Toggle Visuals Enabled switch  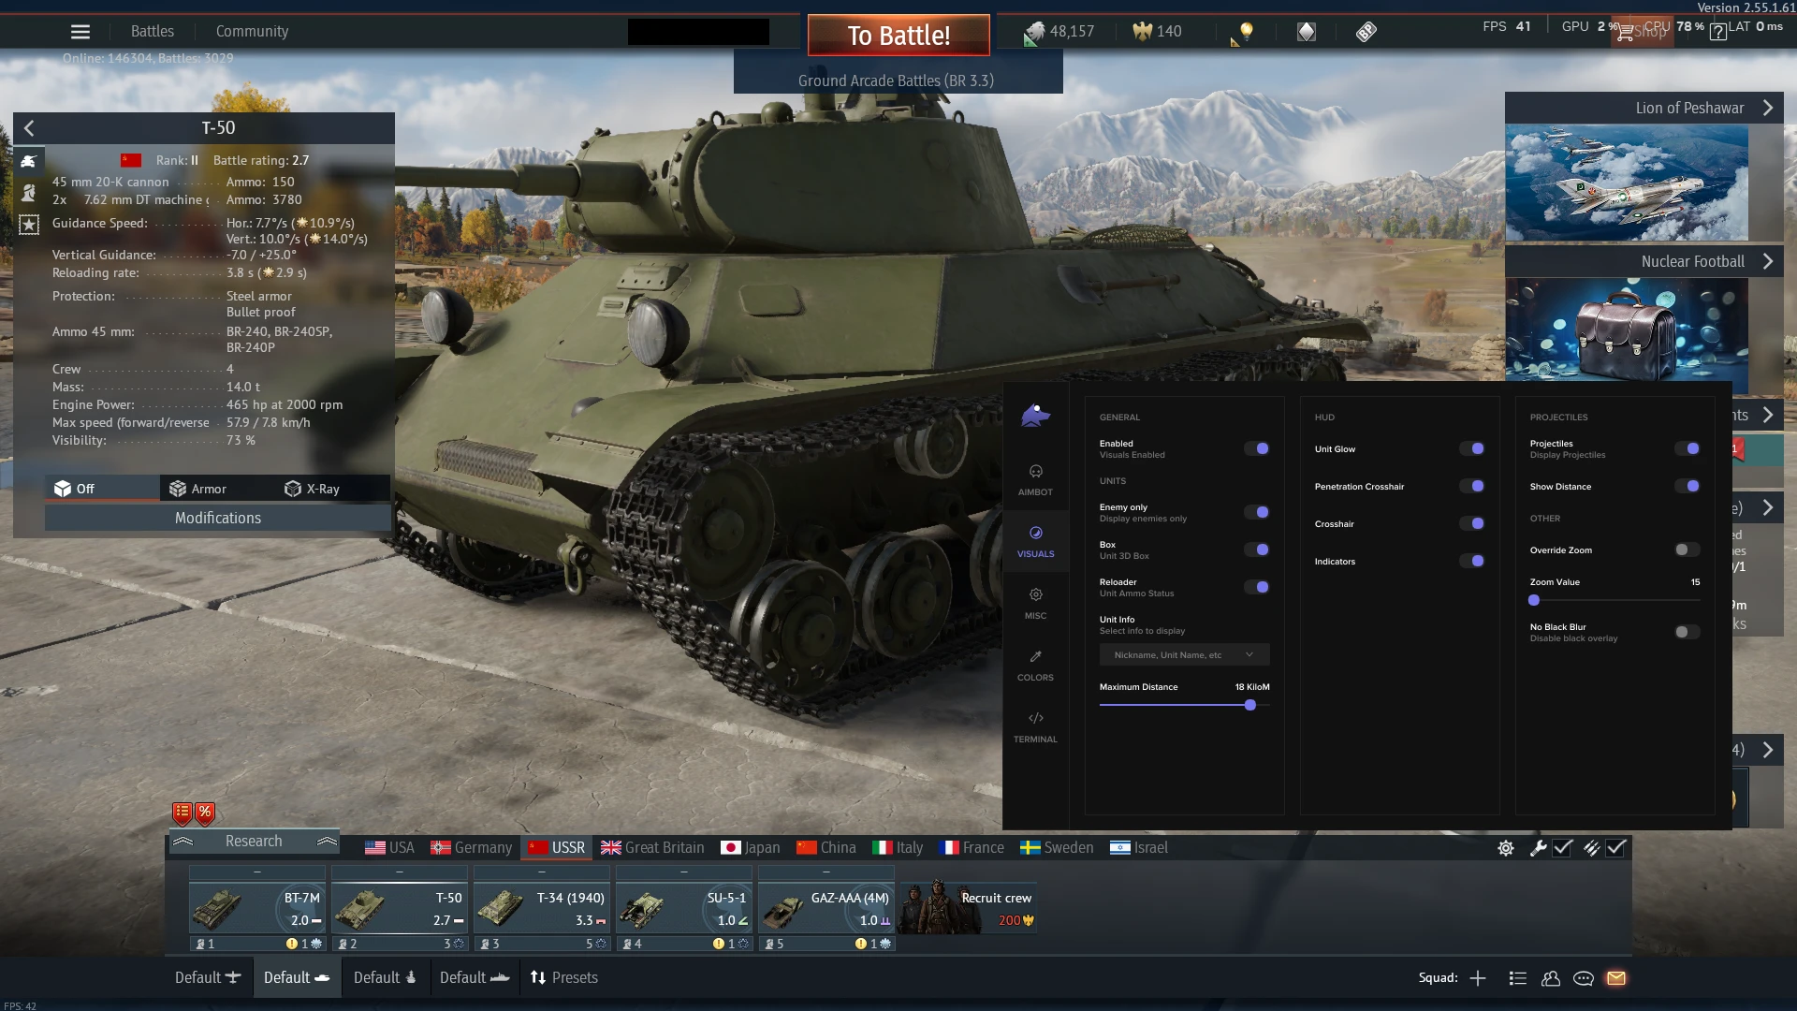point(1257,449)
